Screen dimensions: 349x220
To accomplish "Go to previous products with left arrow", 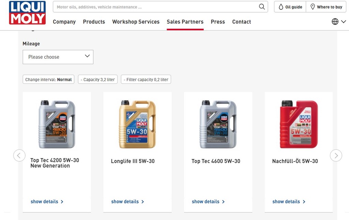I will [x=19, y=156].
